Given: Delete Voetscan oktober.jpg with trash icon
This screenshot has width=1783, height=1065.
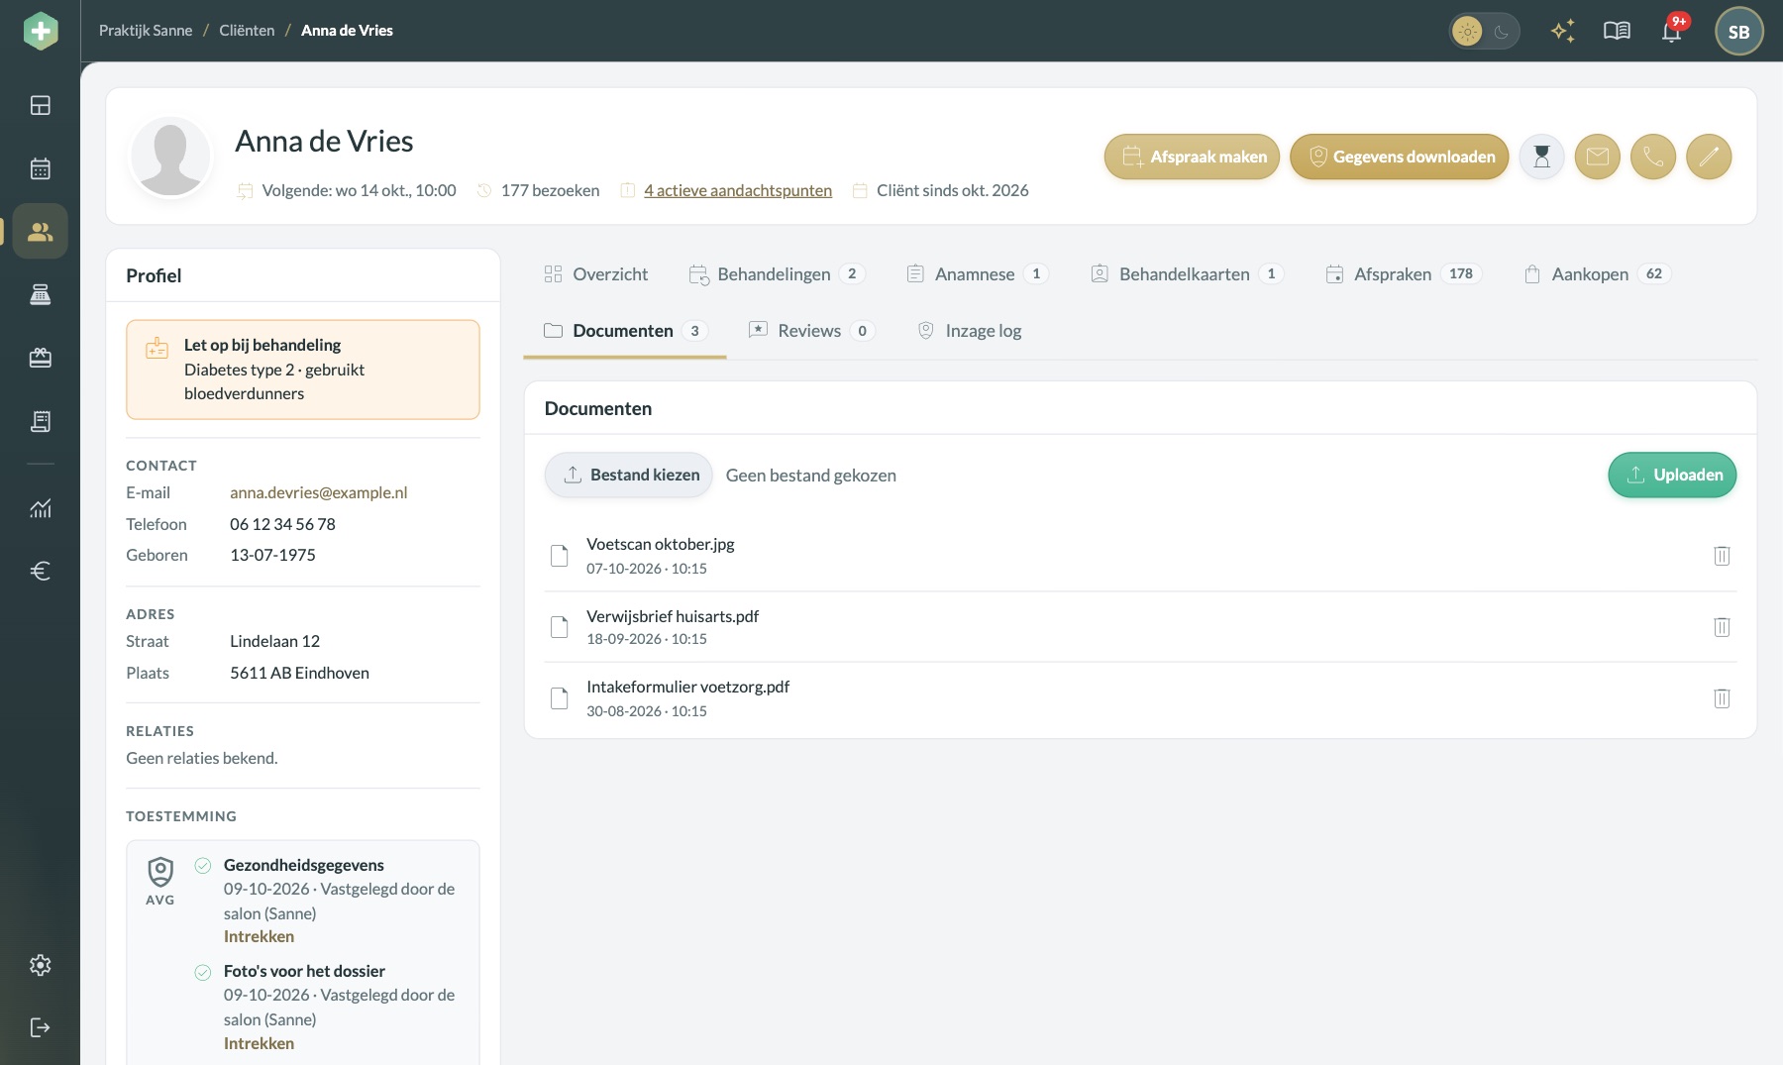Looking at the screenshot, I should pos(1722,556).
